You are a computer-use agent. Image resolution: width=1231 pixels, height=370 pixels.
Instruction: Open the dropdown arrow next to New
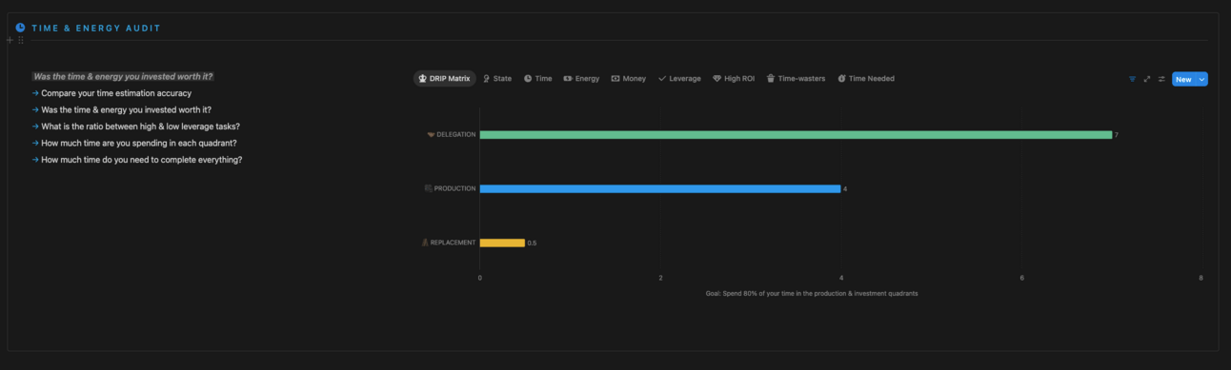tap(1202, 79)
